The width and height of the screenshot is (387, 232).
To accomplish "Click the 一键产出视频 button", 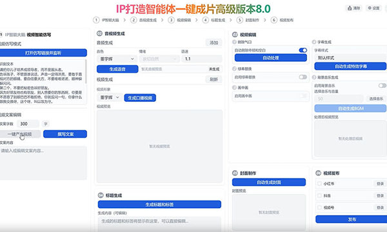I will click(20, 134).
